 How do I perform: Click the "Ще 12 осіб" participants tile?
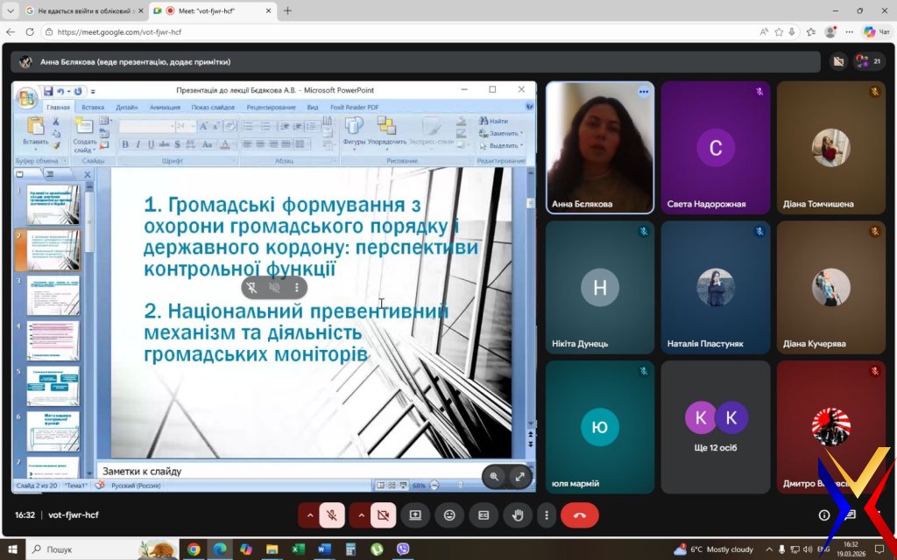point(716,428)
